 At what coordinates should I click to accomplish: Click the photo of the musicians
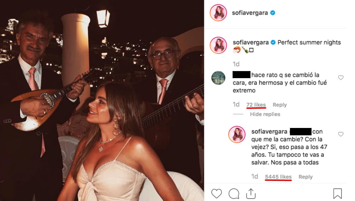pos(102,100)
